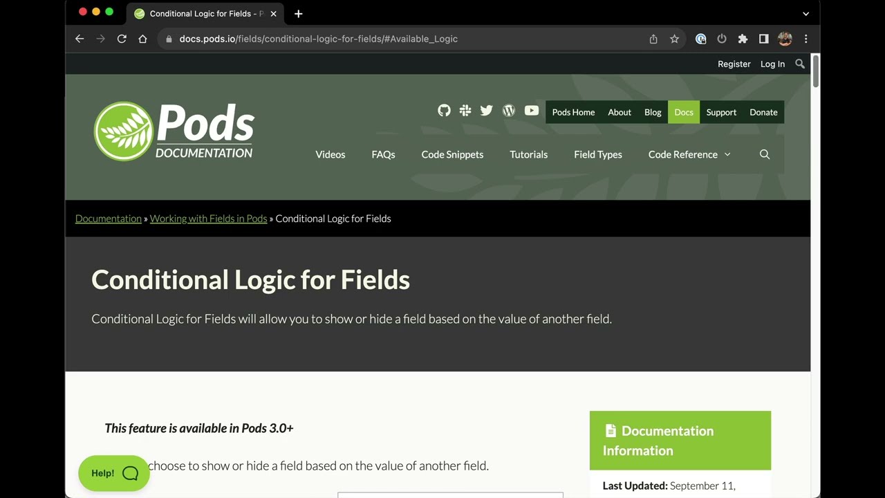
Task: Select the highlighted Docs menu item
Action: pos(684,112)
